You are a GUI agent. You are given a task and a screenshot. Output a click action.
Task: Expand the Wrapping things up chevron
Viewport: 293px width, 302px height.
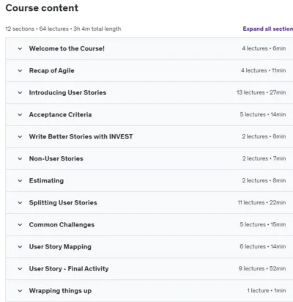click(x=20, y=291)
